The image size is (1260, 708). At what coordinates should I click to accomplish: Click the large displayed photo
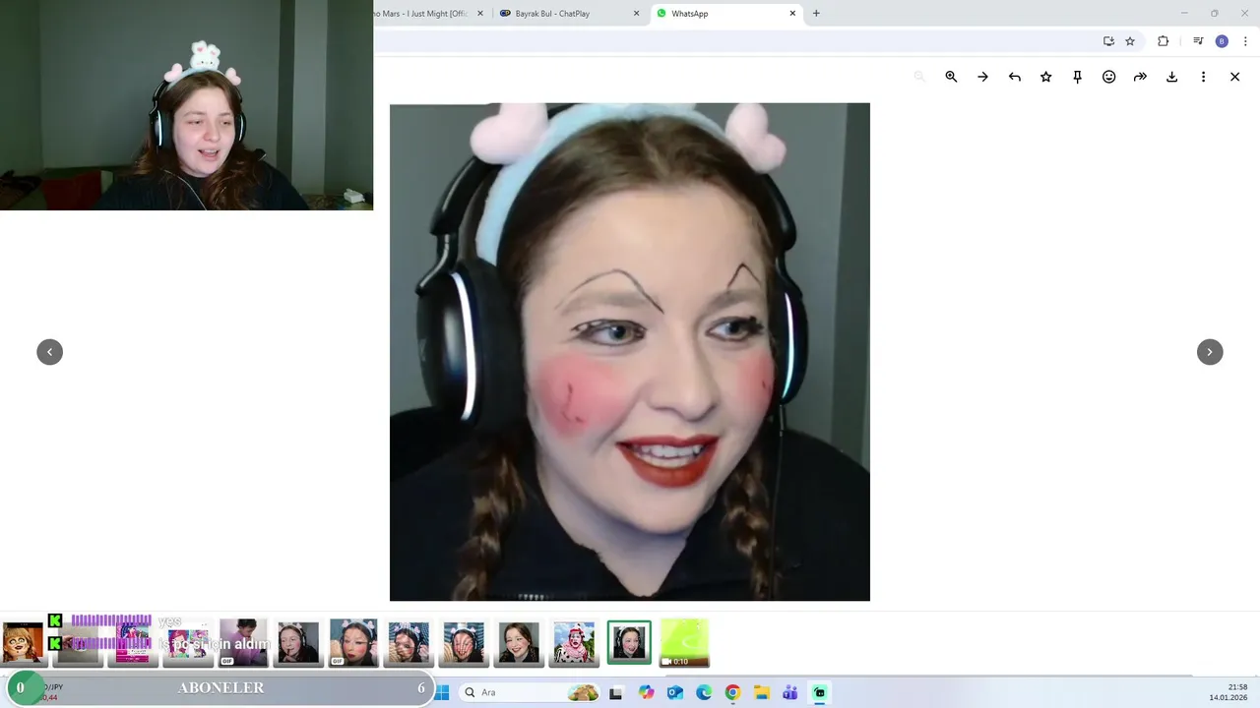click(x=630, y=352)
